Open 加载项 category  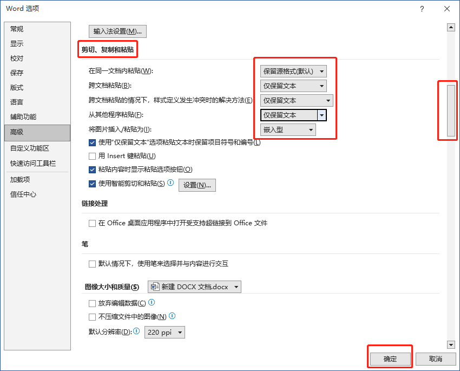coord(37,180)
